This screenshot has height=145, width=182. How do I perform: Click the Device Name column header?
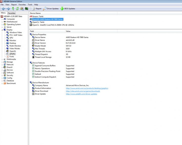[73, 13]
